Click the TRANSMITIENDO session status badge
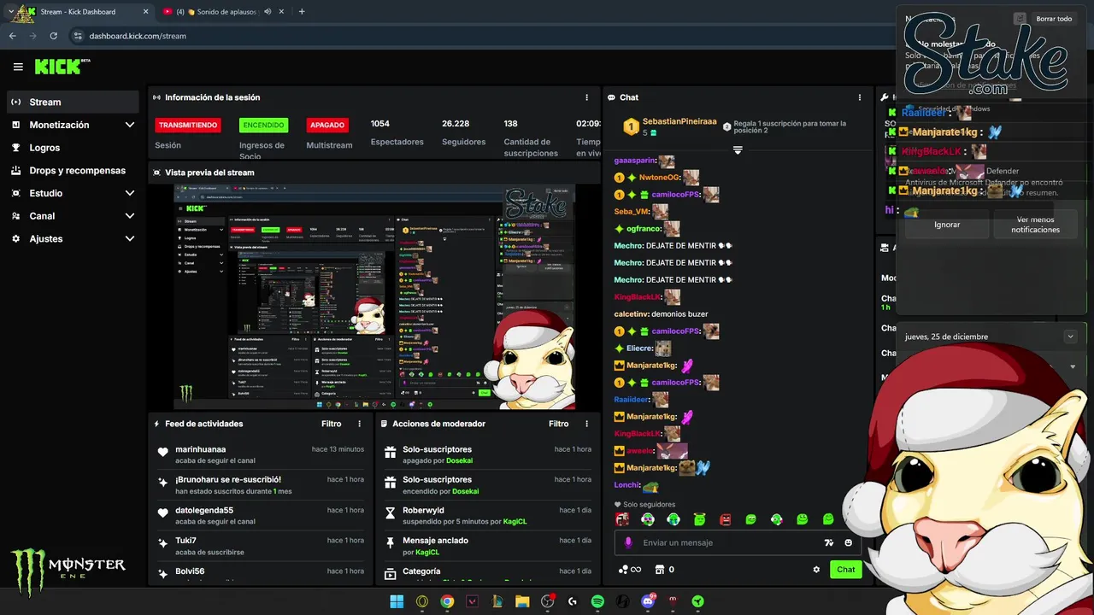 187,125
